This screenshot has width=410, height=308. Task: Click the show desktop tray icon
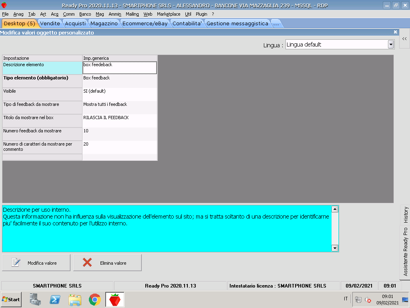(x=405, y=300)
